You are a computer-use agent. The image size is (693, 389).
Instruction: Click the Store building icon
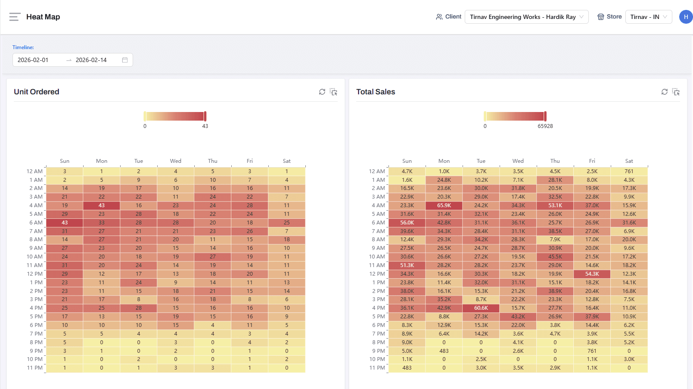tap(601, 16)
